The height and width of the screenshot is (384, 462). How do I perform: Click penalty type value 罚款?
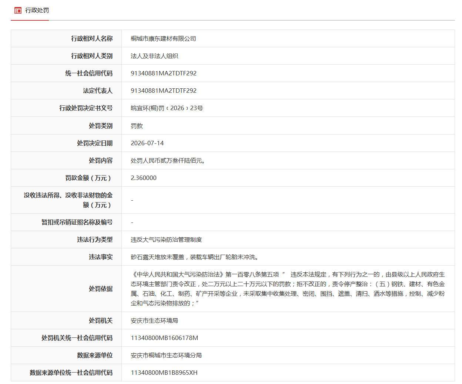[x=137, y=126]
